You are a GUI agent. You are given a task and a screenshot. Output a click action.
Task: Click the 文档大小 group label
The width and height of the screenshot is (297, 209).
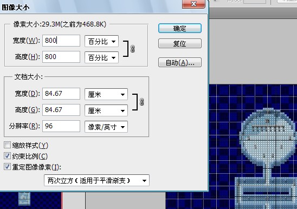coord(29,77)
